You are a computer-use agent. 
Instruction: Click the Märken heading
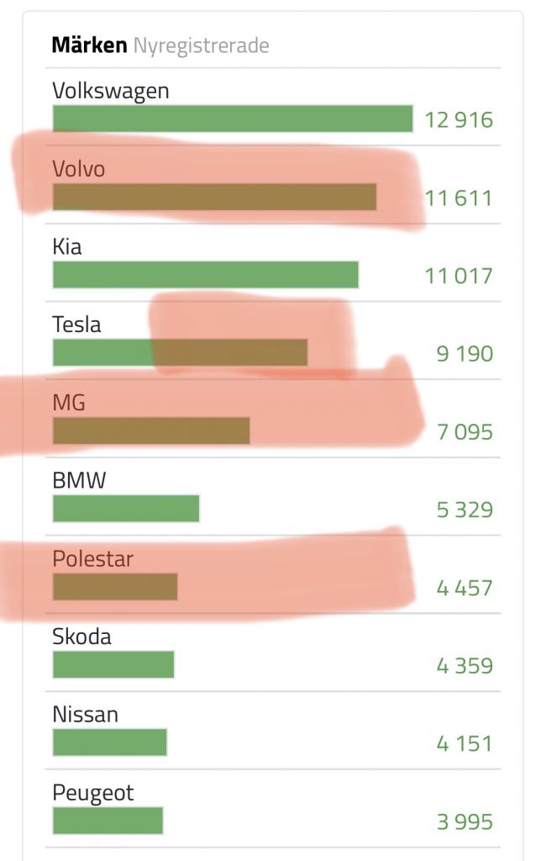(x=89, y=45)
